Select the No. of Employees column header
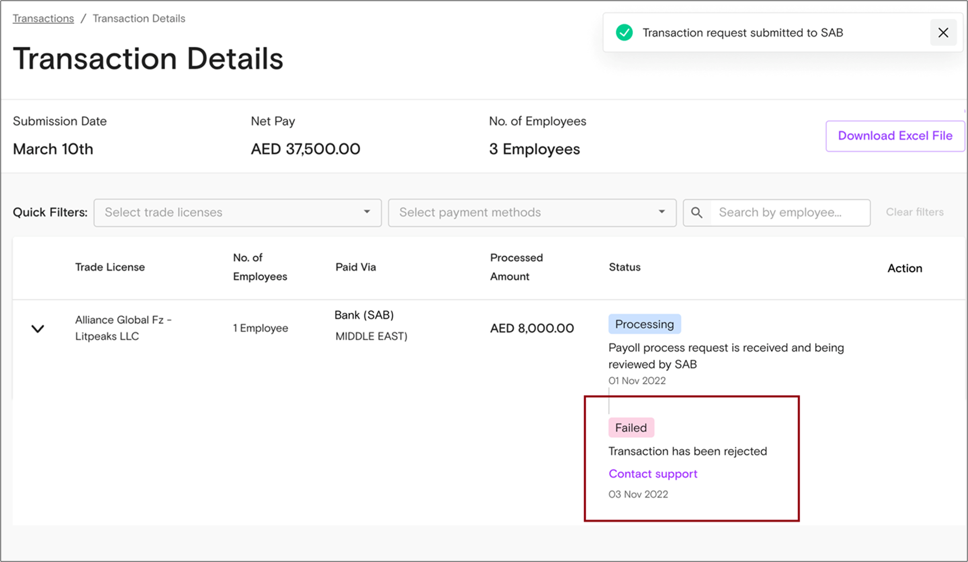This screenshot has width=968, height=562. click(260, 267)
